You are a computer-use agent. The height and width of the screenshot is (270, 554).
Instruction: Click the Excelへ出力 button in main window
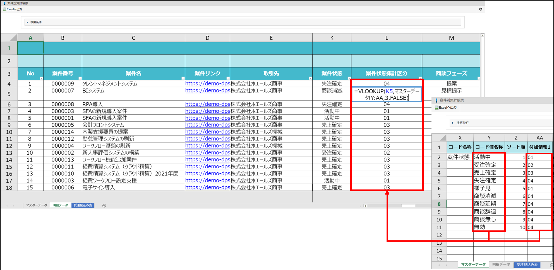(13, 9)
